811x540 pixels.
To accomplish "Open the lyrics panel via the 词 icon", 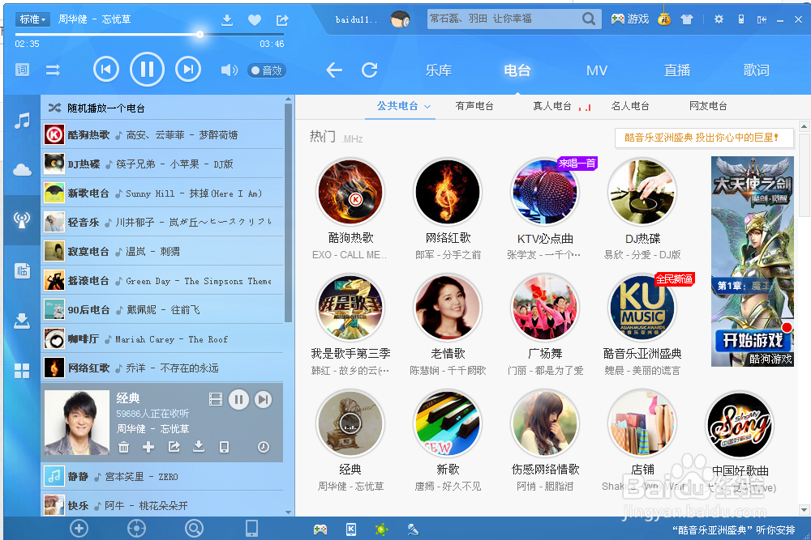I will (22, 70).
